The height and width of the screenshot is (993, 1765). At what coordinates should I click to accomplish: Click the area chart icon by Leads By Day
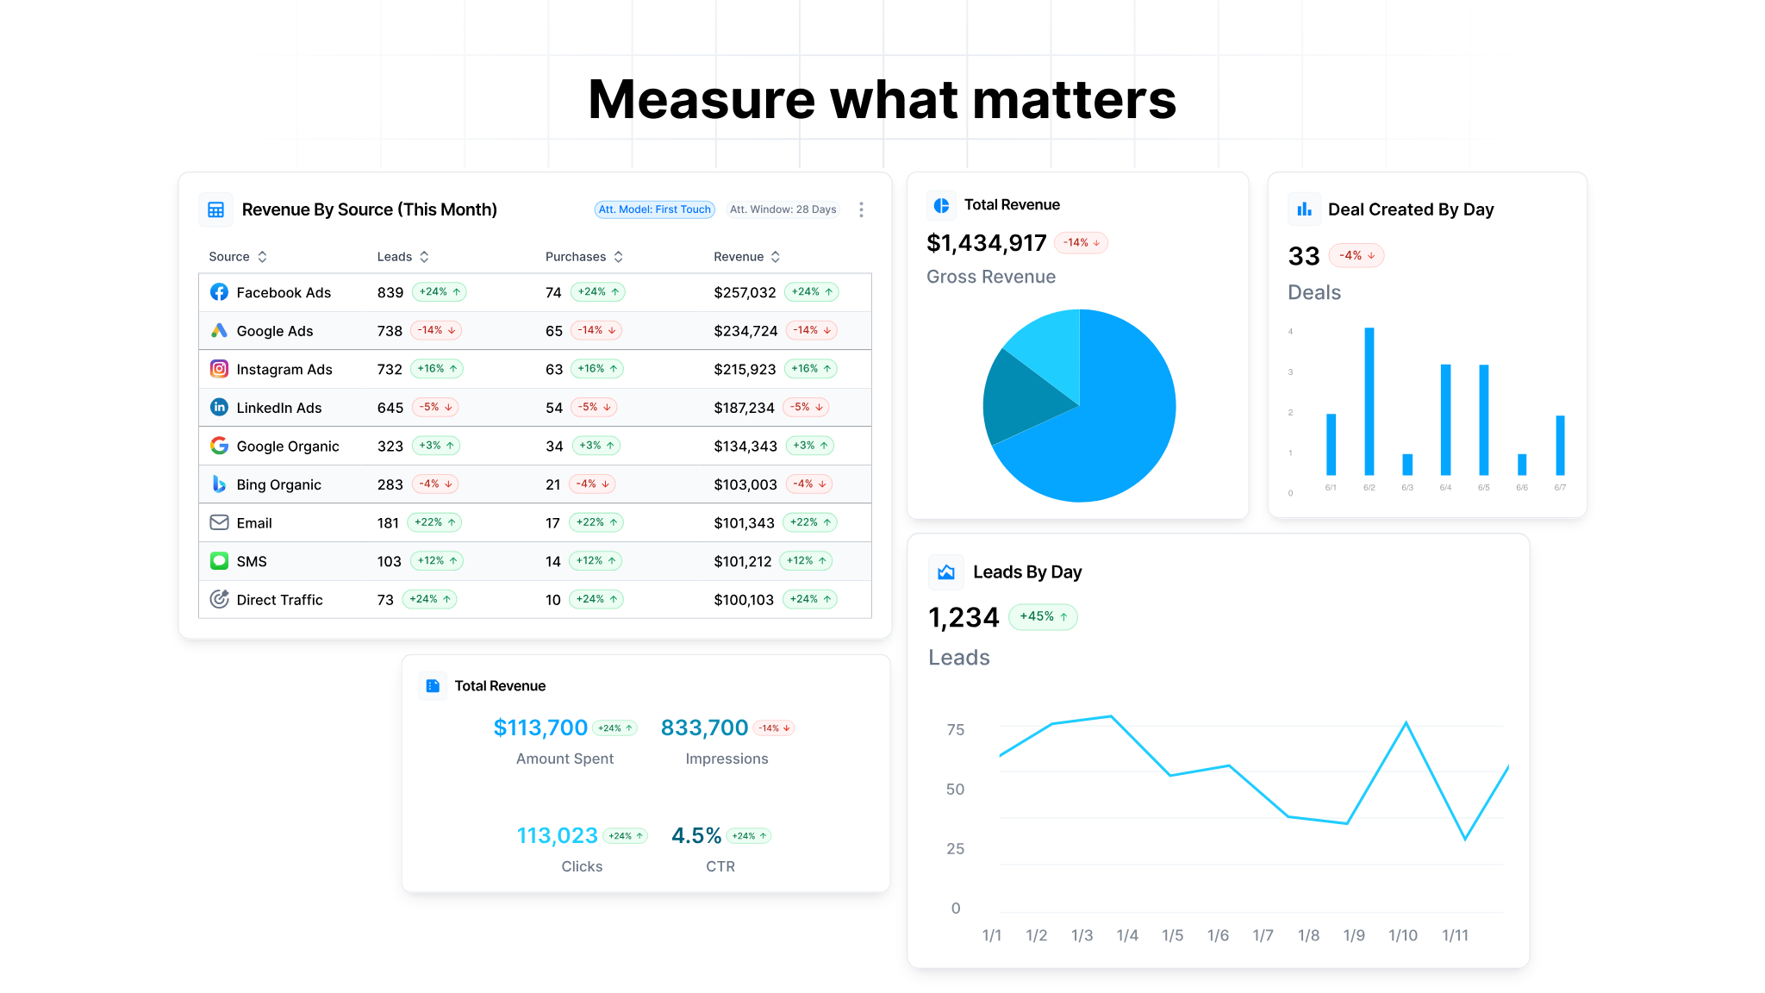click(x=945, y=572)
